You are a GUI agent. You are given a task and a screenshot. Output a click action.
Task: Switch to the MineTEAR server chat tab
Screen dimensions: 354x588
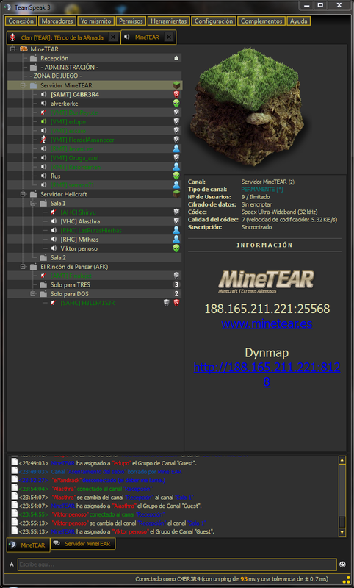click(29, 545)
